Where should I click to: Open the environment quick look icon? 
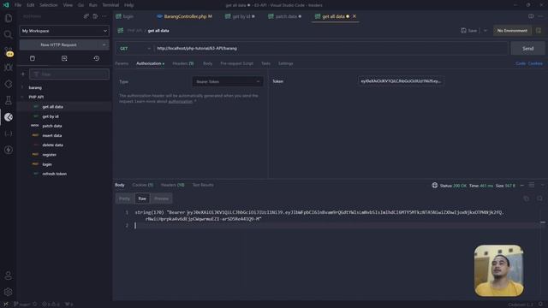pos(539,31)
